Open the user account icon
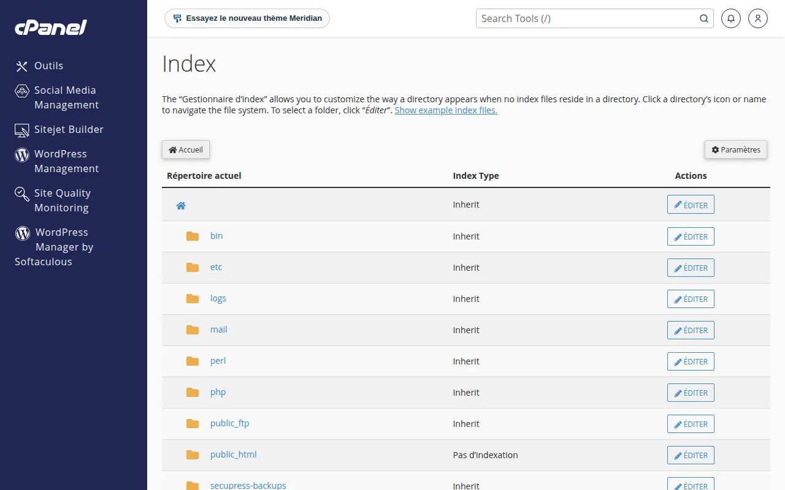785x490 pixels. [758, 18]
